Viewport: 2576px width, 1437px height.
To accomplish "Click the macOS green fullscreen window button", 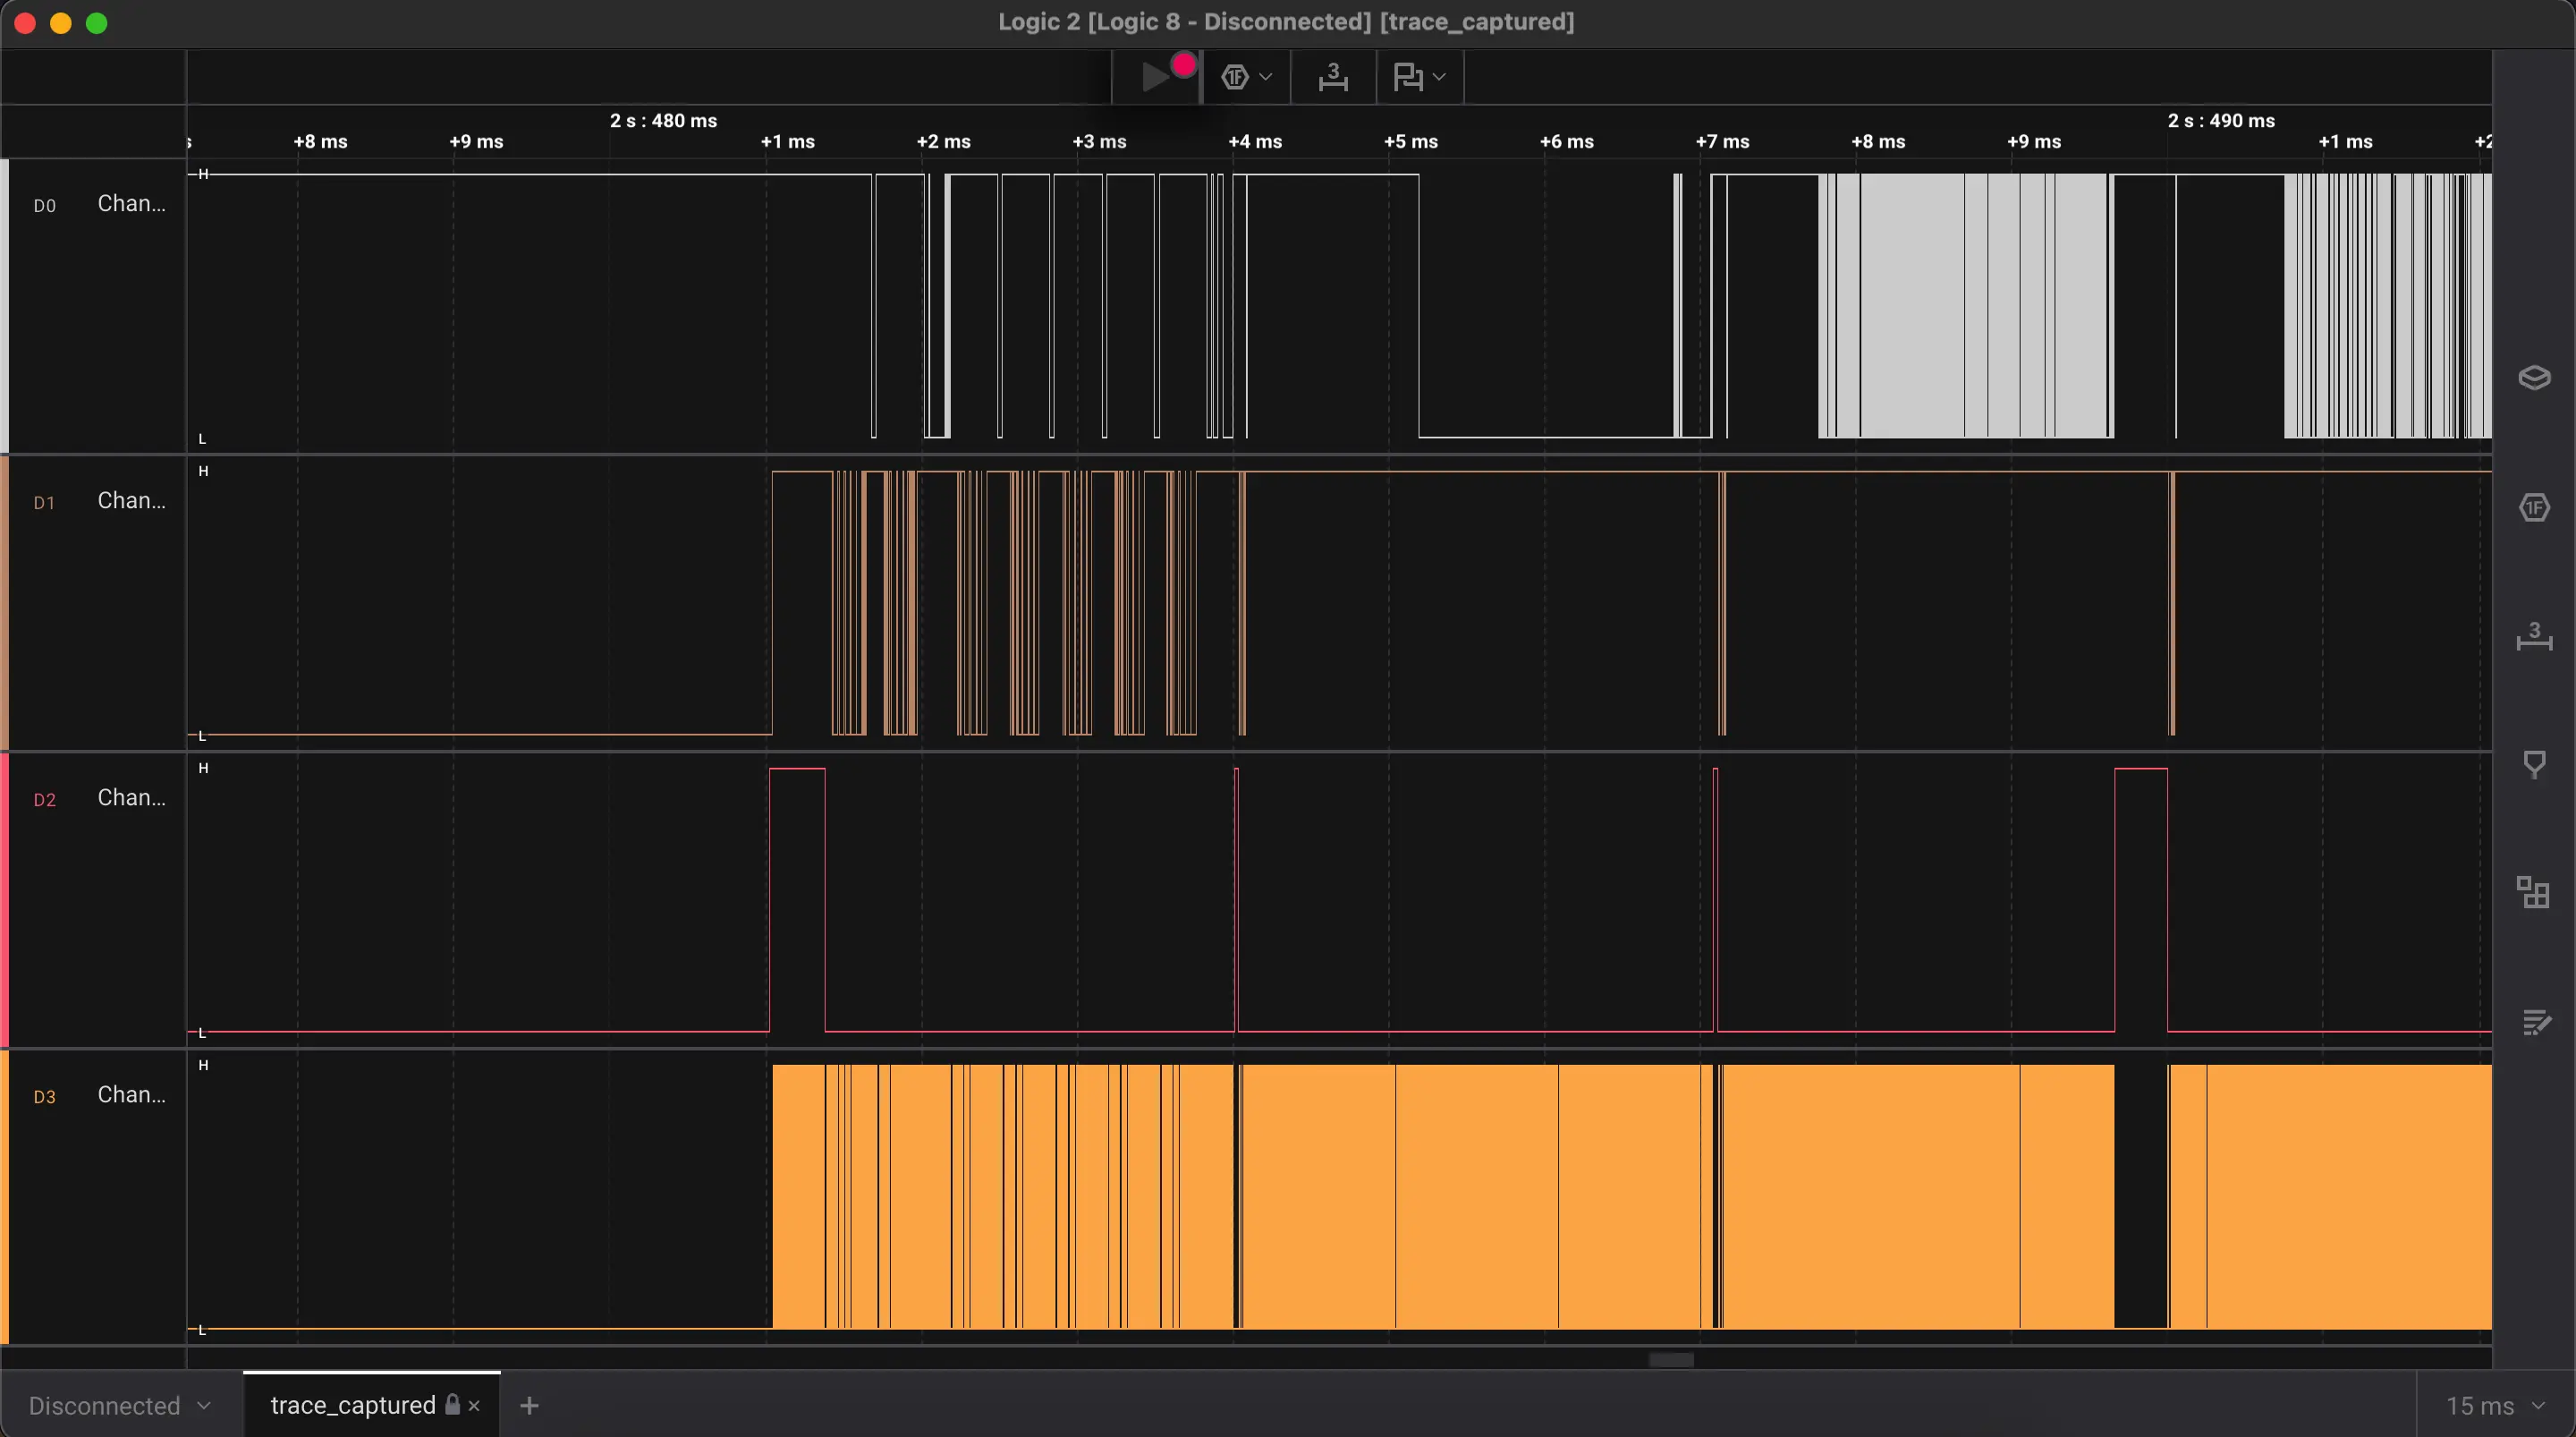I will click(x=97, y=23).
